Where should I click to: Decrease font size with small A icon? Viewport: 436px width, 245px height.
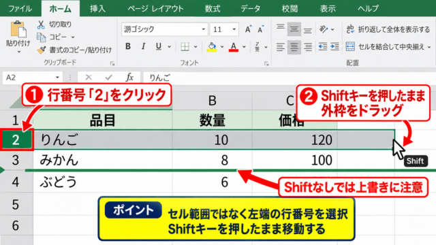260,29
